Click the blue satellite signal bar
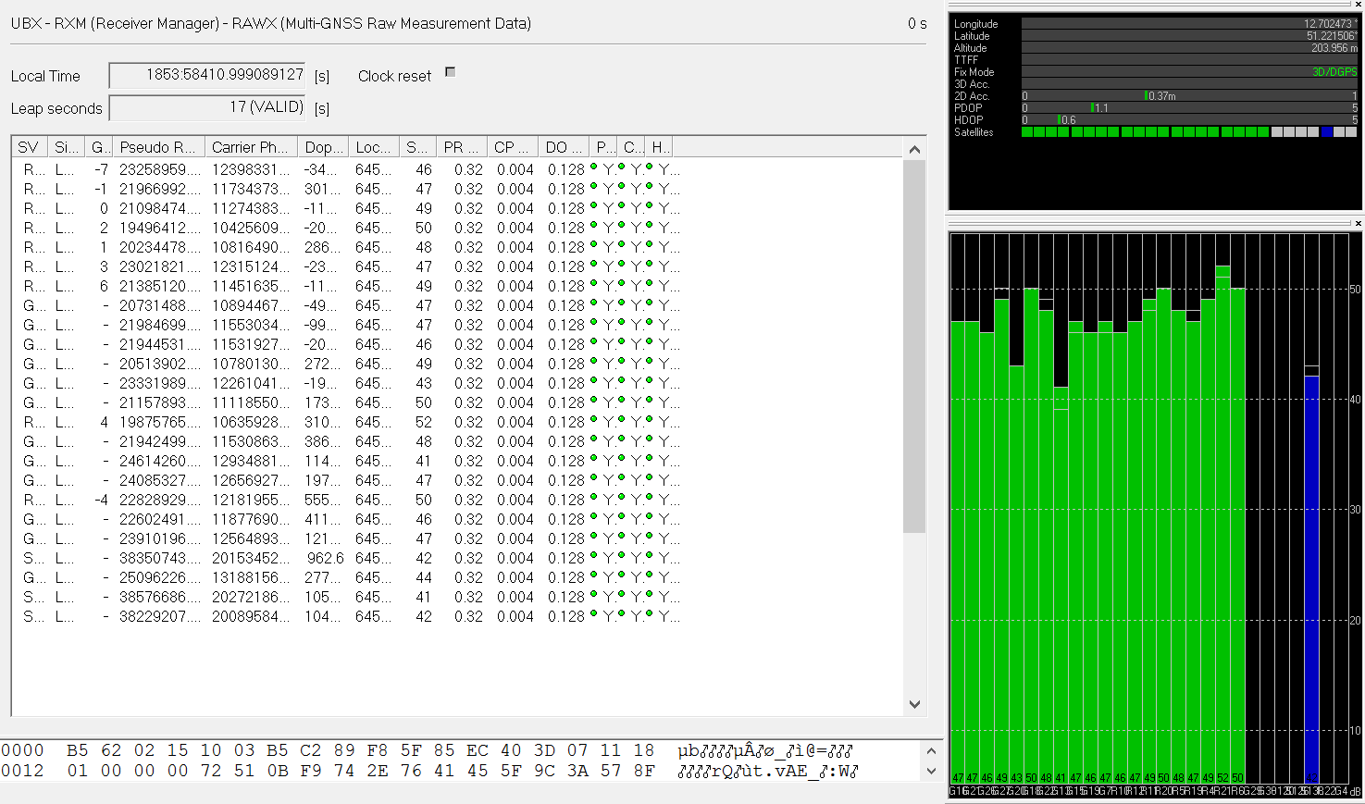 coord(1311,574)
